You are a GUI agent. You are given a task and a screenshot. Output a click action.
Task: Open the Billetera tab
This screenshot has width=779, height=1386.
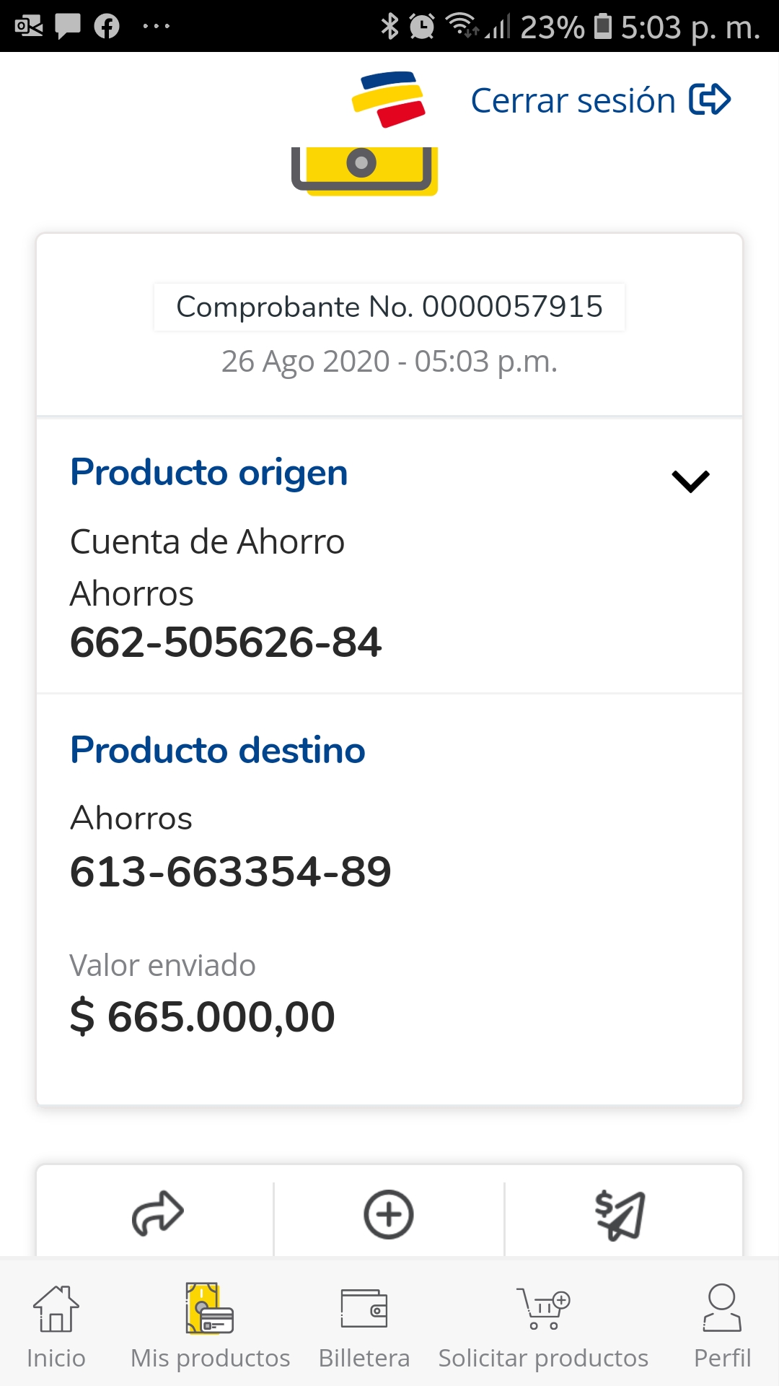pos(364,1327)
